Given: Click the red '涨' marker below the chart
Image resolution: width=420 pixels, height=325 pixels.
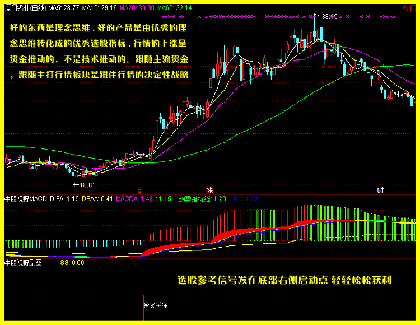Looking at the screenshot, I should click(209, 191).
